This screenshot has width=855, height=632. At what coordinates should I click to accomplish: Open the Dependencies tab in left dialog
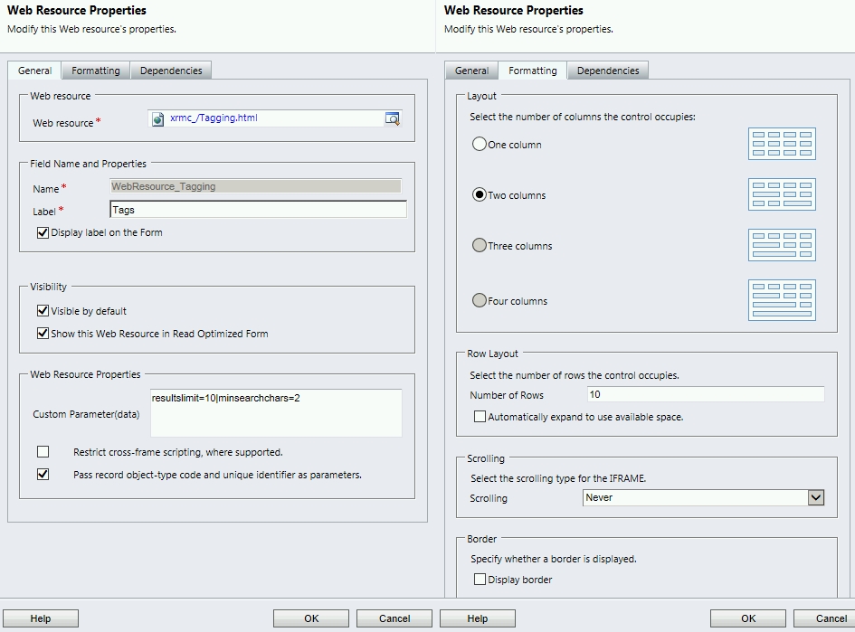[x=171, y=71]
